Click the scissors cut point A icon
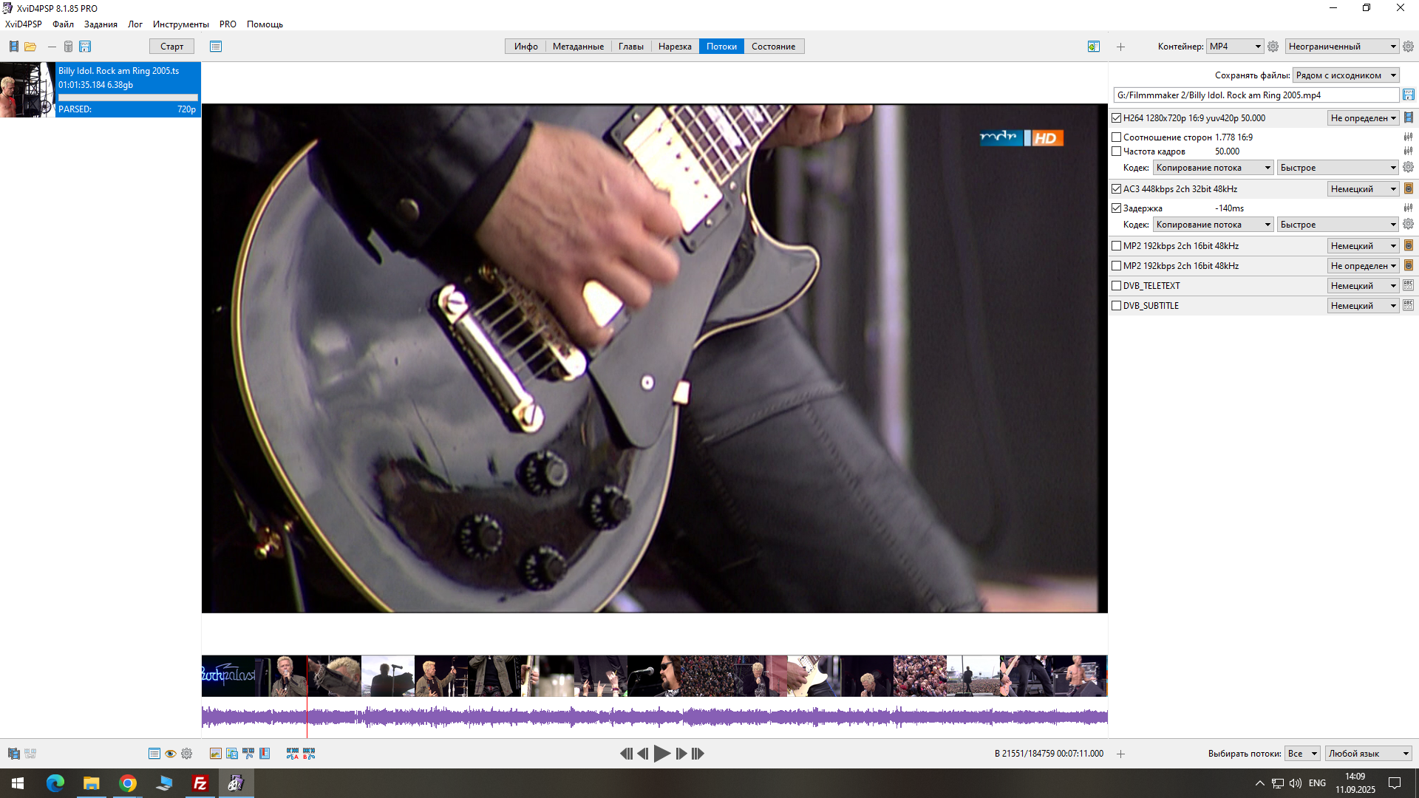Screen dimensions: 1419x798 (293, 754)
